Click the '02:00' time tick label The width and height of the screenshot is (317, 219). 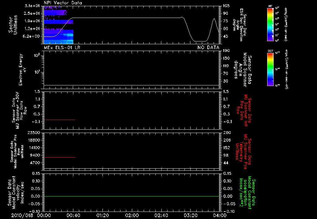pos(132,215)
